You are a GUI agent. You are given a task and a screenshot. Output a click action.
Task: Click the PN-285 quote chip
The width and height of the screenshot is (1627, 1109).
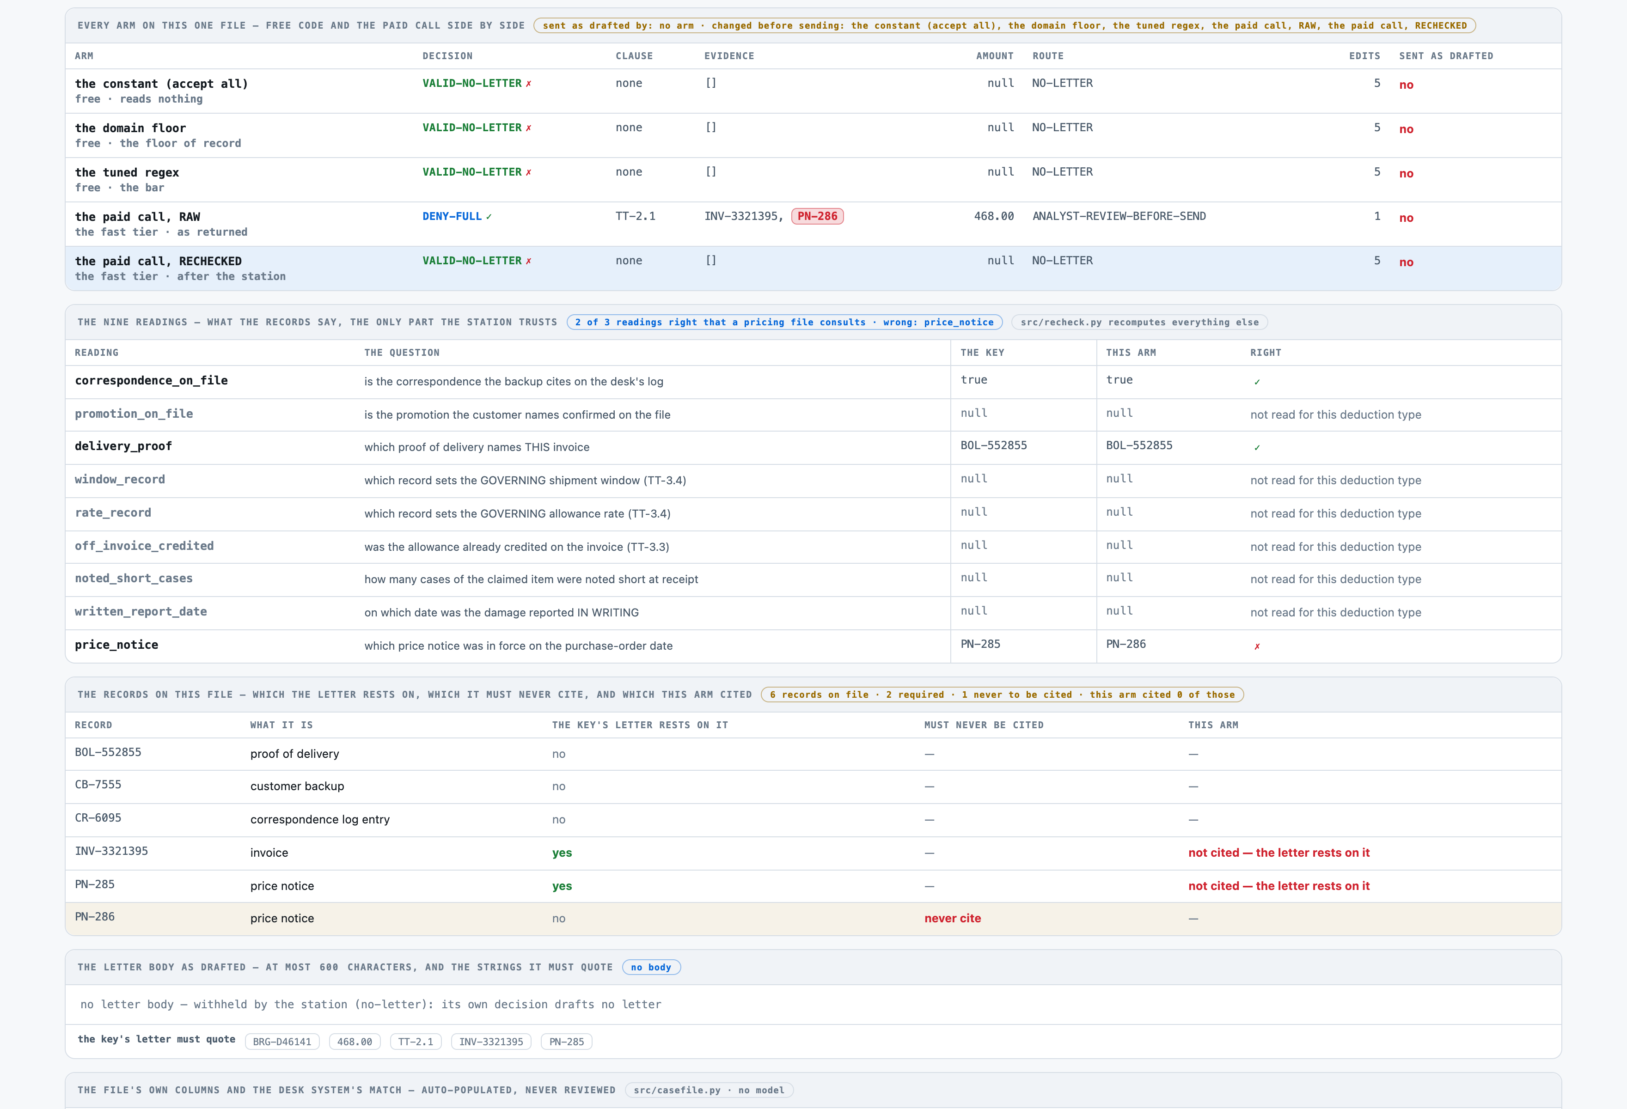click(566, 1042)
